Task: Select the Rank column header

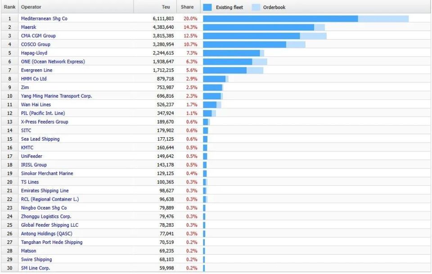Action: coord(9,7)
